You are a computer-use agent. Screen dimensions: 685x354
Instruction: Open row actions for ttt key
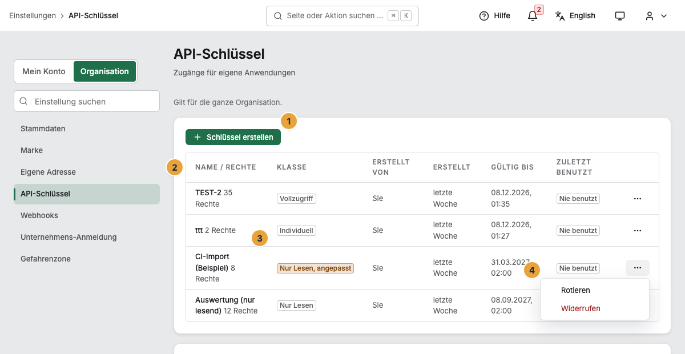click(638, 231)
